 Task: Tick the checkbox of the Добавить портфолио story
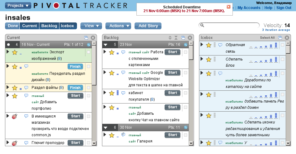pyautogui.click(x=89, y=96)
